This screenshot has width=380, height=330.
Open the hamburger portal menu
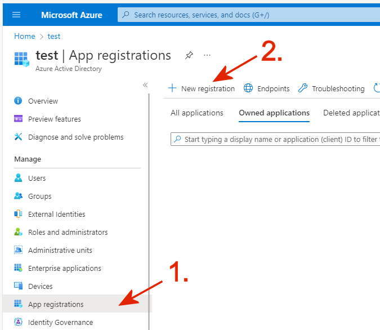click(x=16, y=15)
